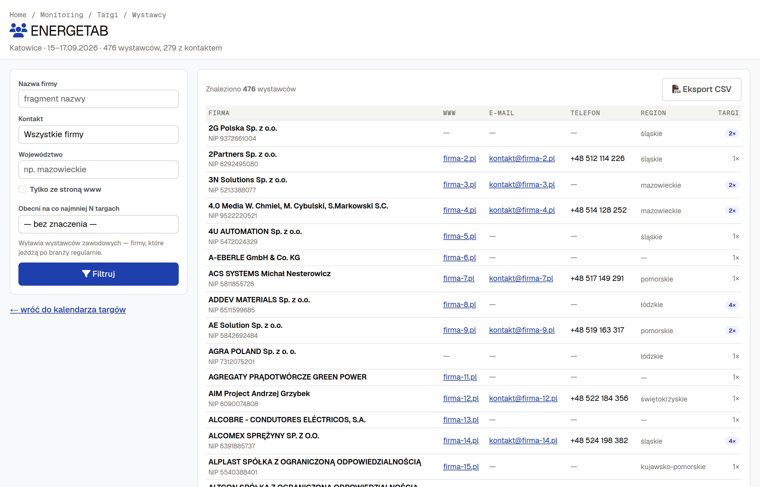Viewport: 760px width, 487px height.
Task: Click NIP 5842692484 under AE Solution
Action: point(233,336)
